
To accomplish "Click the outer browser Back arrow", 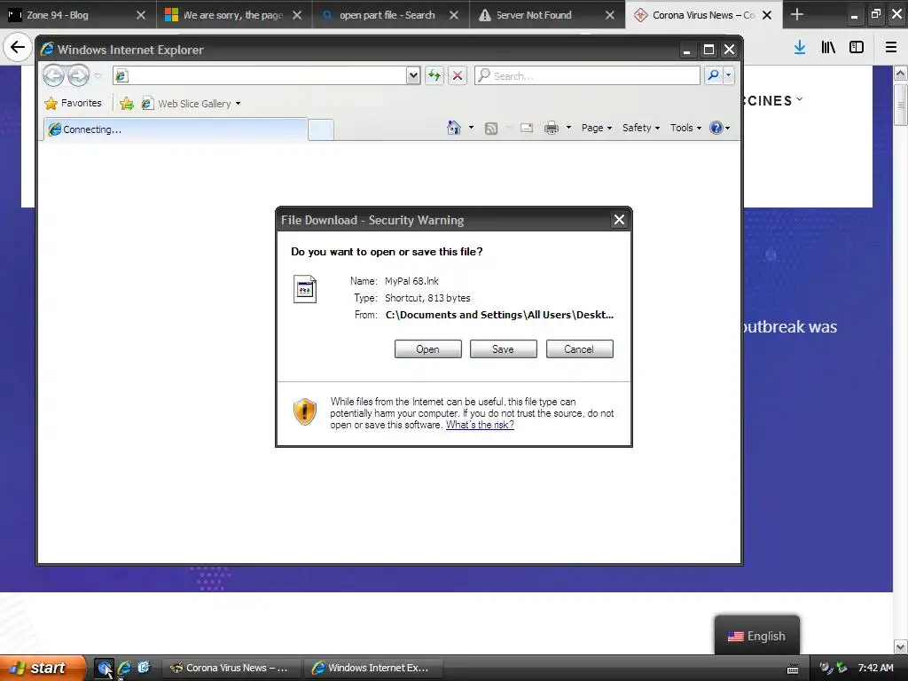I will pos(18,47).
